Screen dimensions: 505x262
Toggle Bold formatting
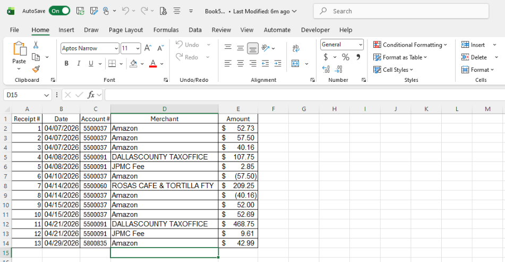point(66,63)
